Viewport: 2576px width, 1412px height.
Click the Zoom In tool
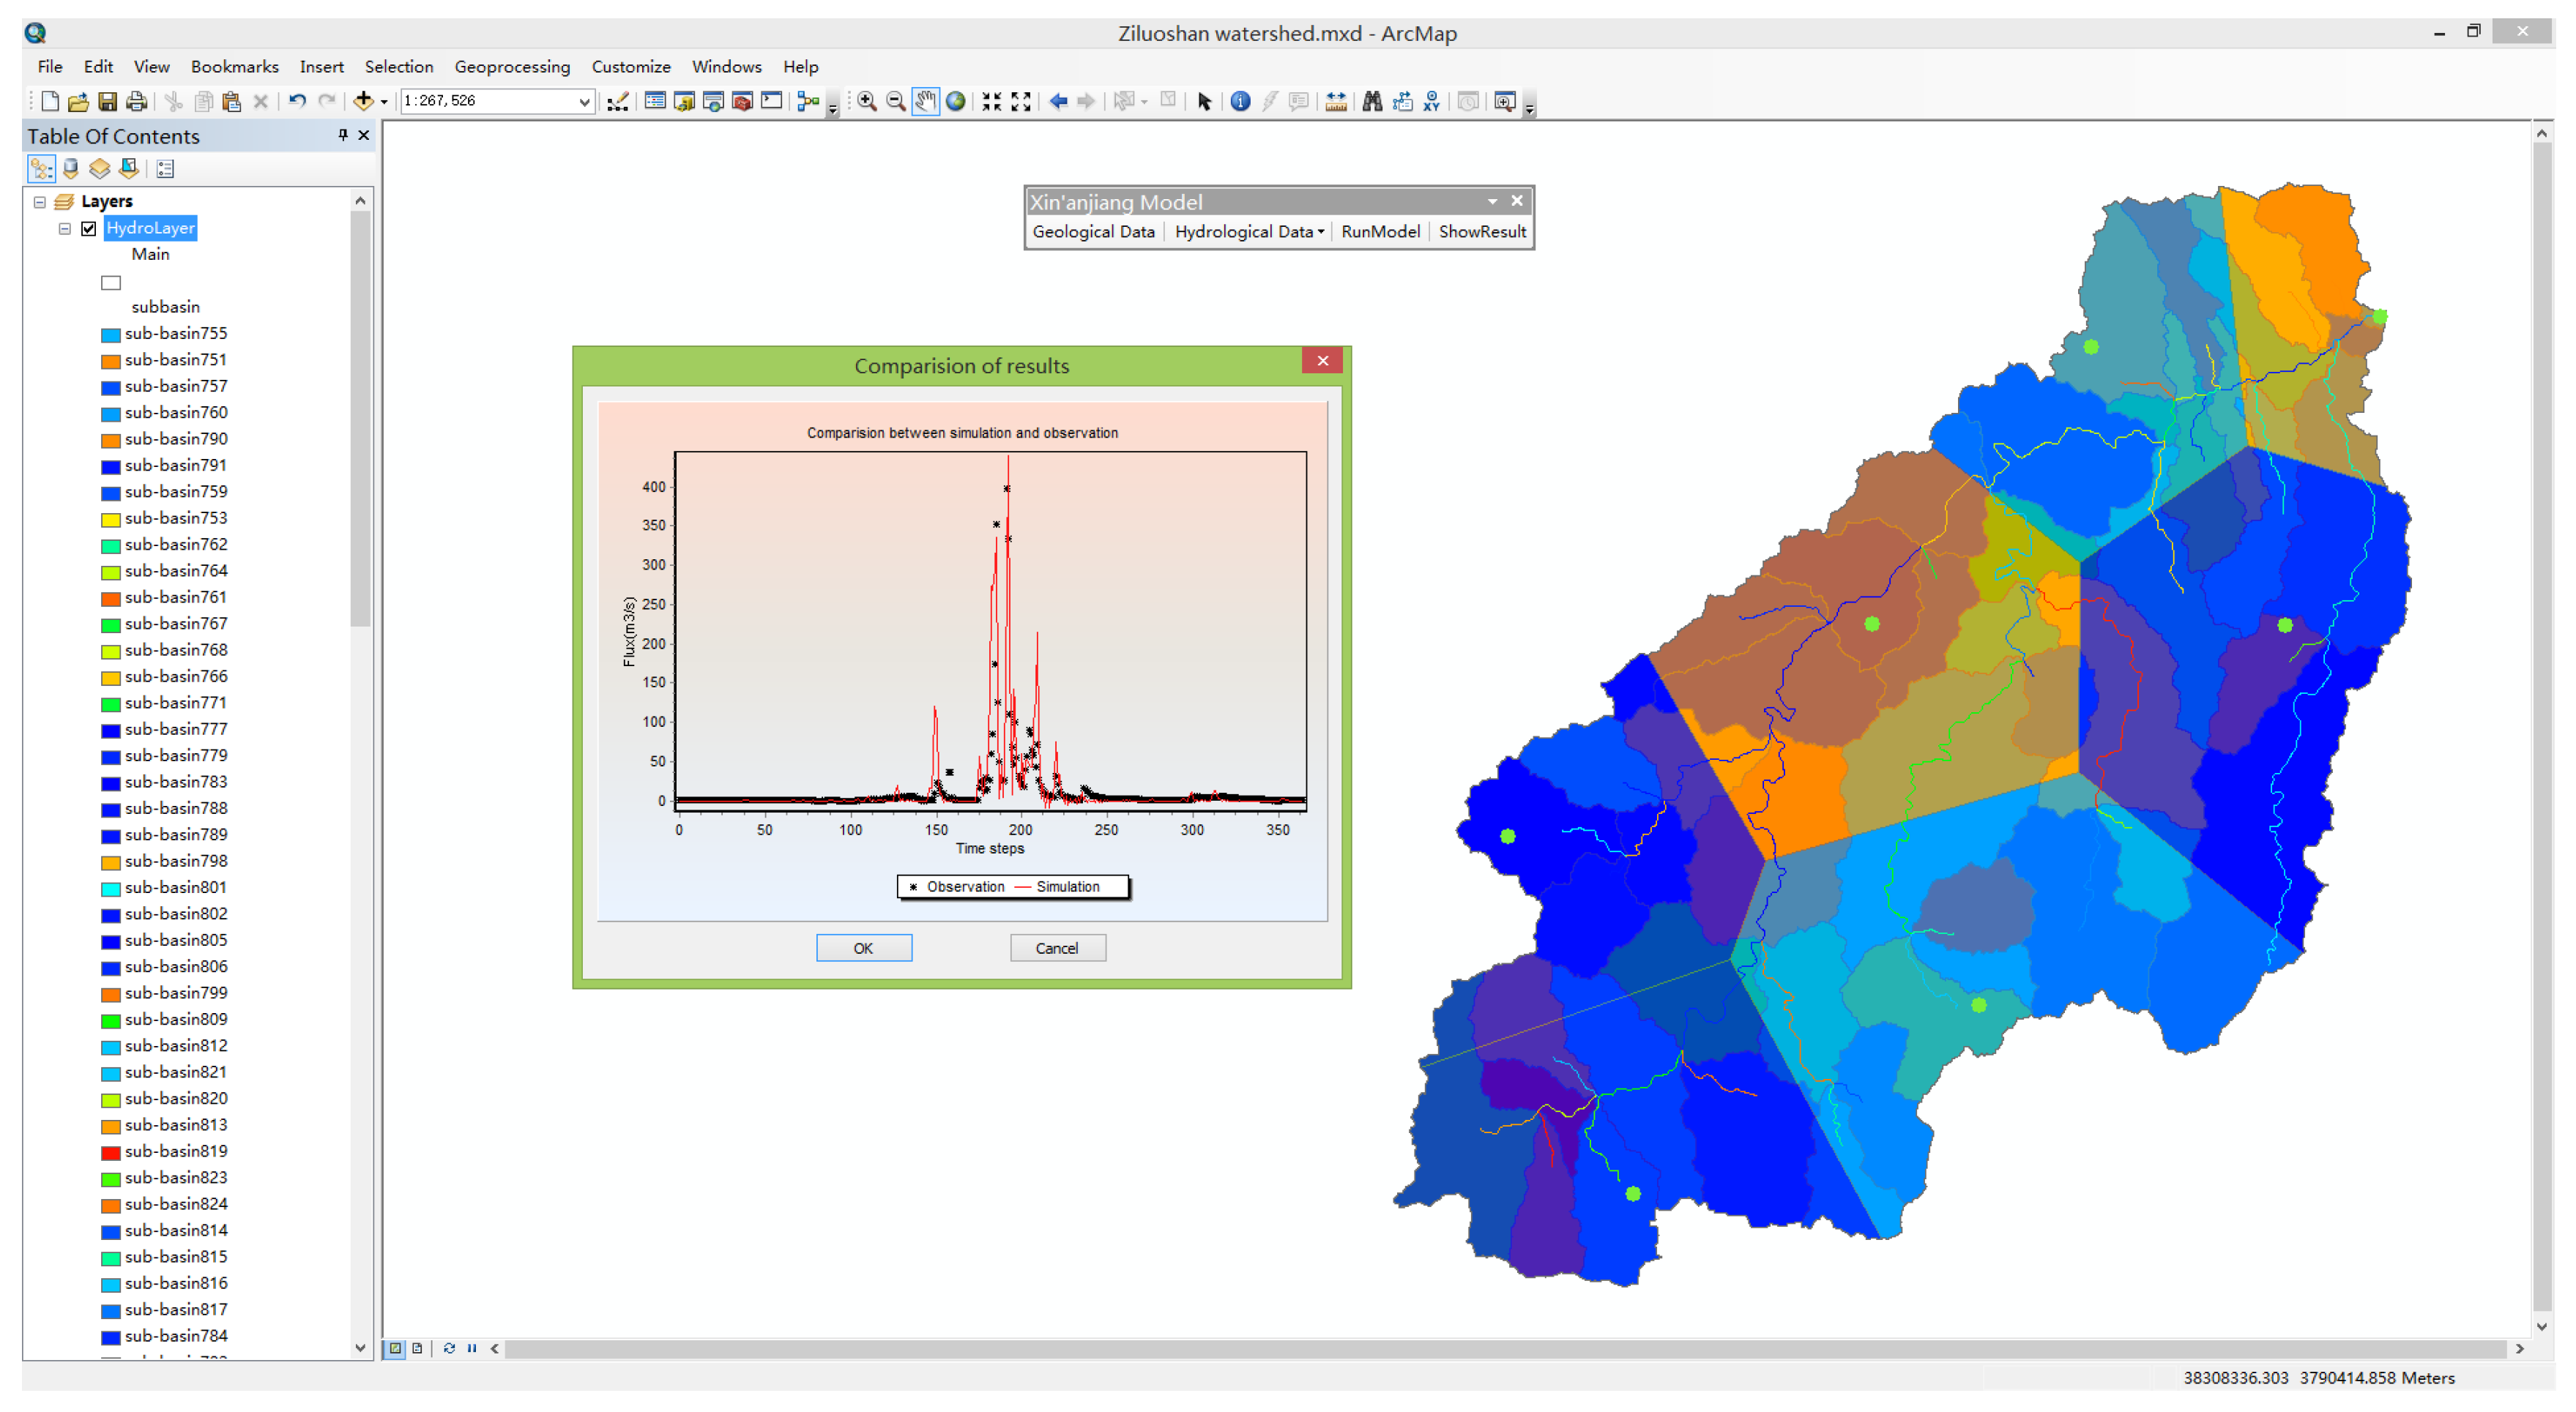click(867, 102)
